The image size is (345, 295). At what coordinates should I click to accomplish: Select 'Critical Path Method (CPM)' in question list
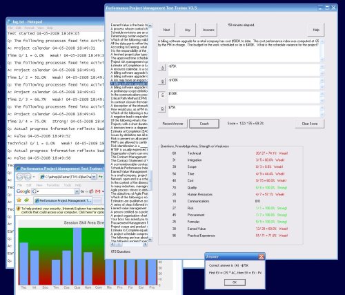(129, 98)
